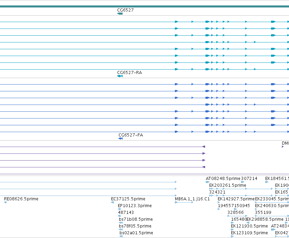
Task: Select the 165480 label
Action: pos(239,219)
